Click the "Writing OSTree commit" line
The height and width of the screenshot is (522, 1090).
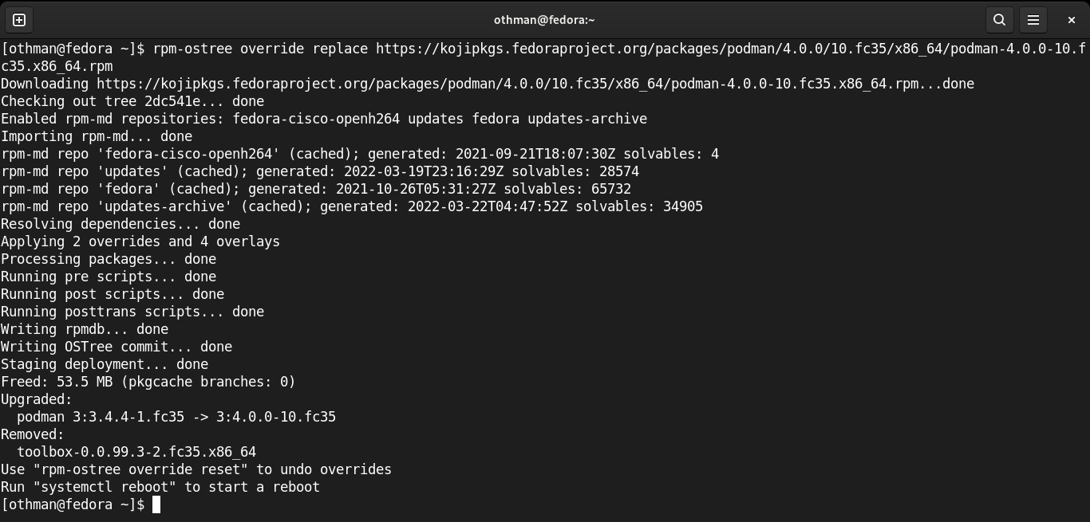point(117,347)
